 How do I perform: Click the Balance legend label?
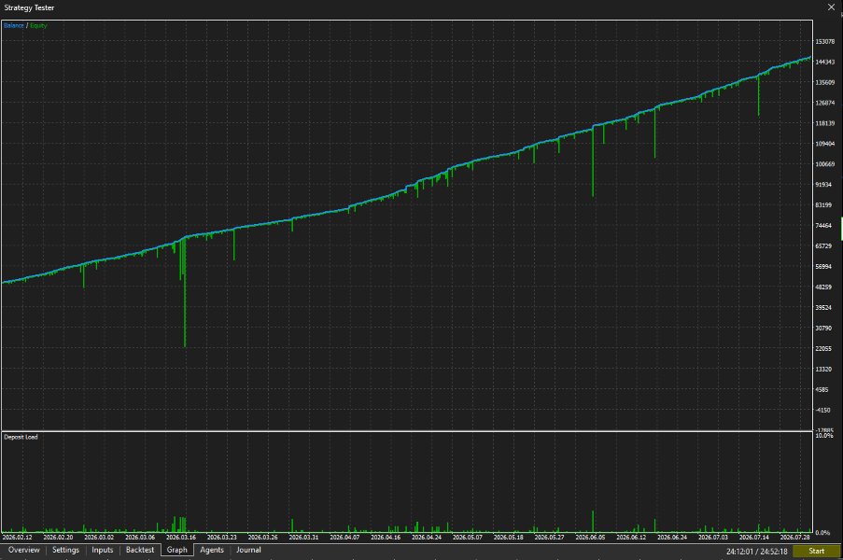pos(13,25)
